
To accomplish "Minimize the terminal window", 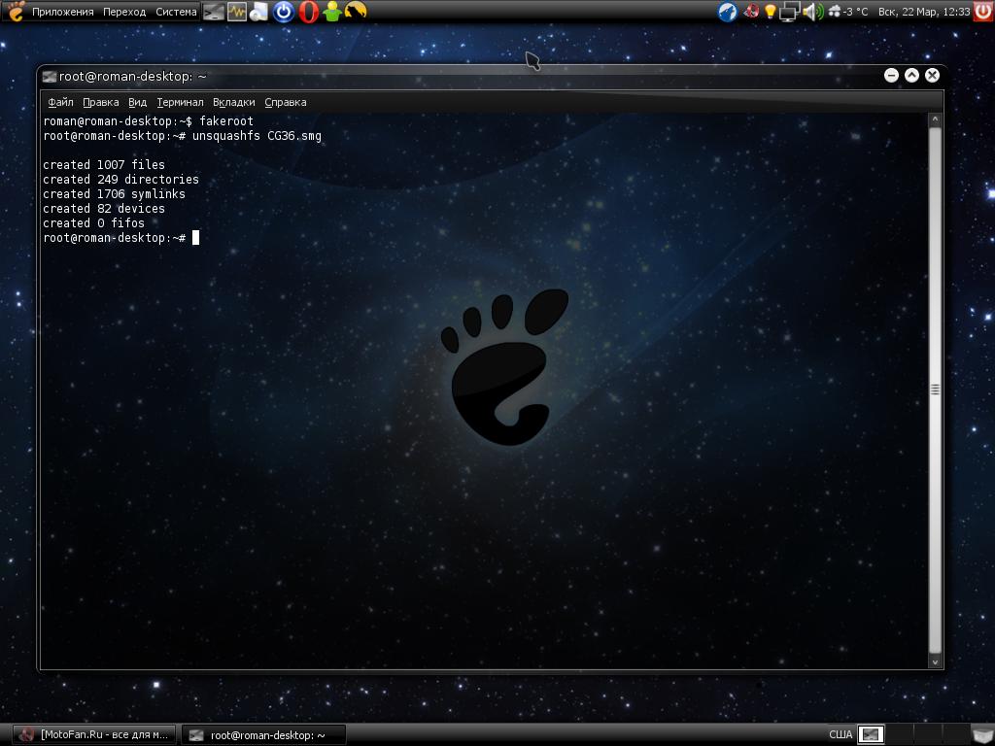I will click(x=891, y=76).
